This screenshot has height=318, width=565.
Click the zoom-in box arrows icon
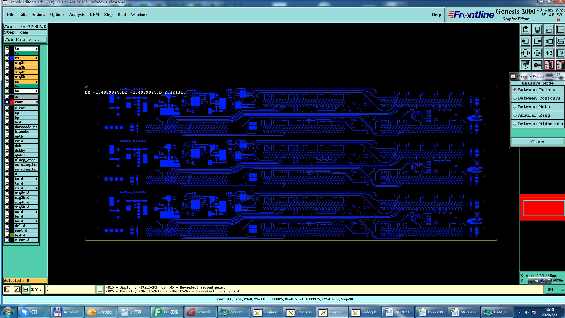[526, 53]
